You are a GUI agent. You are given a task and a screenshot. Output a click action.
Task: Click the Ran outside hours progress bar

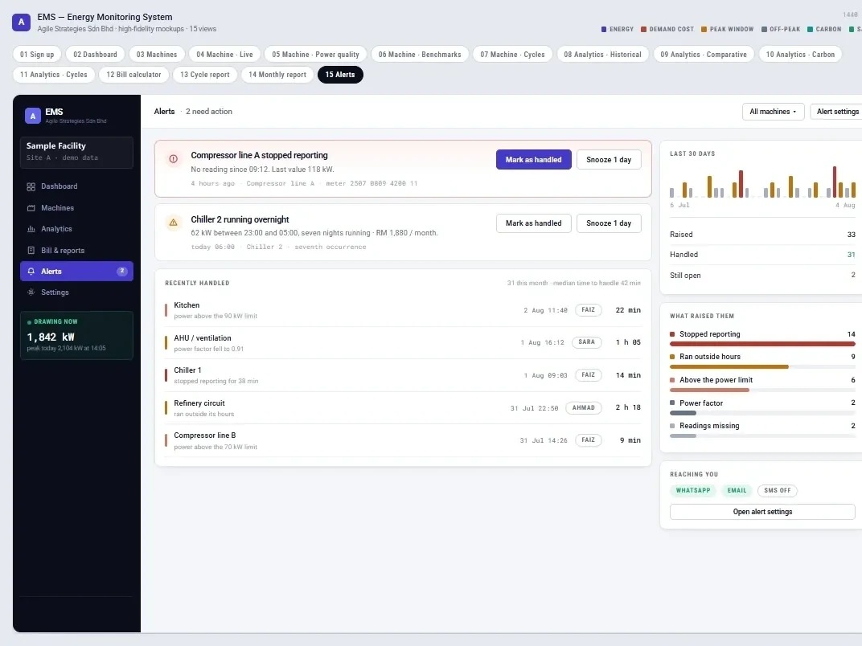pyautogui.click(x=762, y=366)
